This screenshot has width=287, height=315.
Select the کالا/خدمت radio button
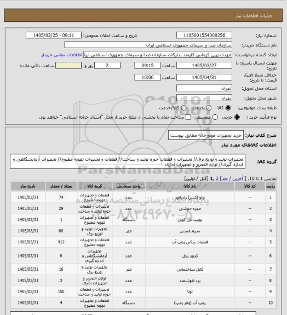coord(183,108)
